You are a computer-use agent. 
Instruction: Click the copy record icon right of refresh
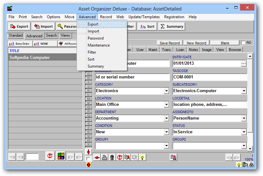tap(127, 158)
